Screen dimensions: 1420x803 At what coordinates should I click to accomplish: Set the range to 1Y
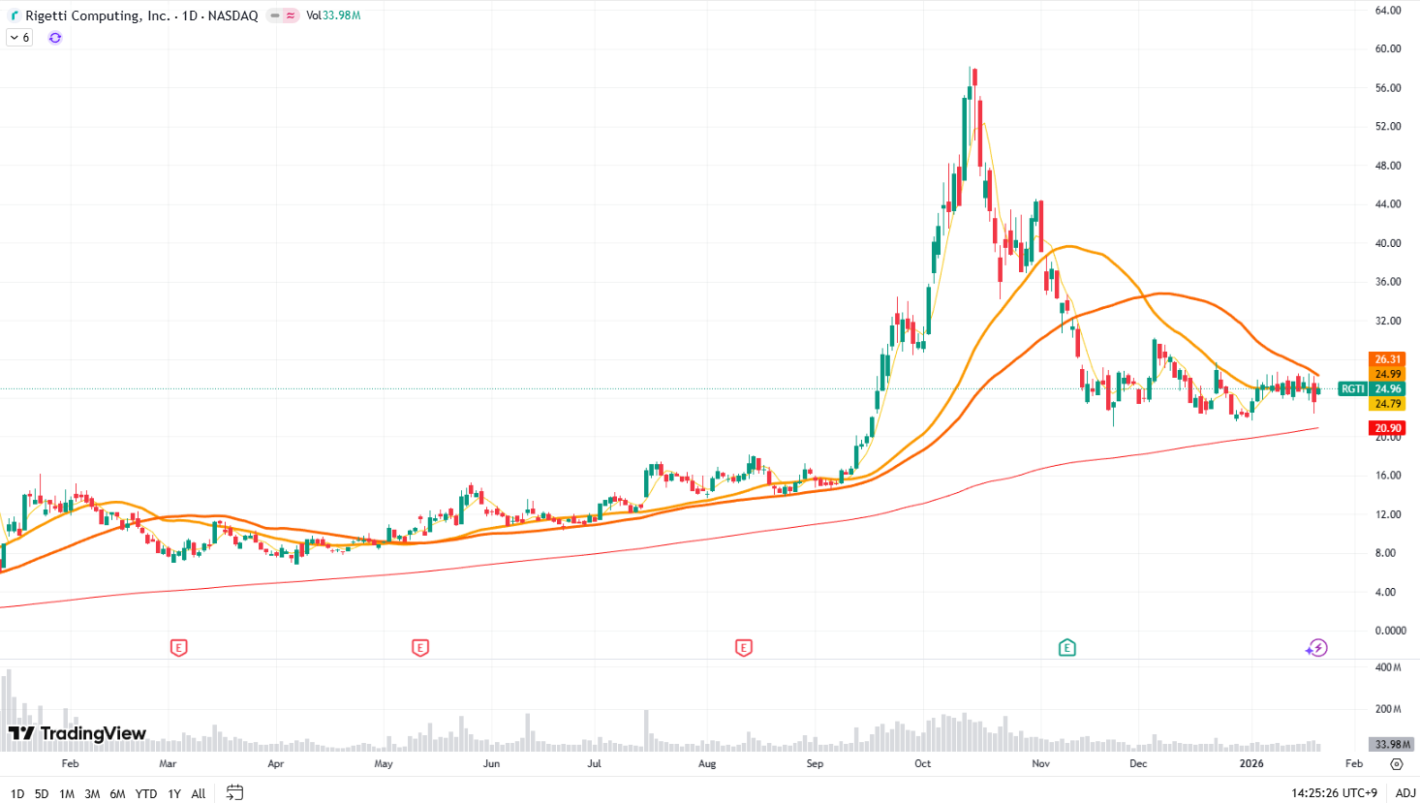tap(174, 793)
